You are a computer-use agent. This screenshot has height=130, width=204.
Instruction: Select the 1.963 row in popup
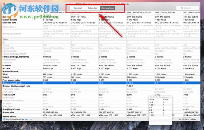click(x=160, y=115)
